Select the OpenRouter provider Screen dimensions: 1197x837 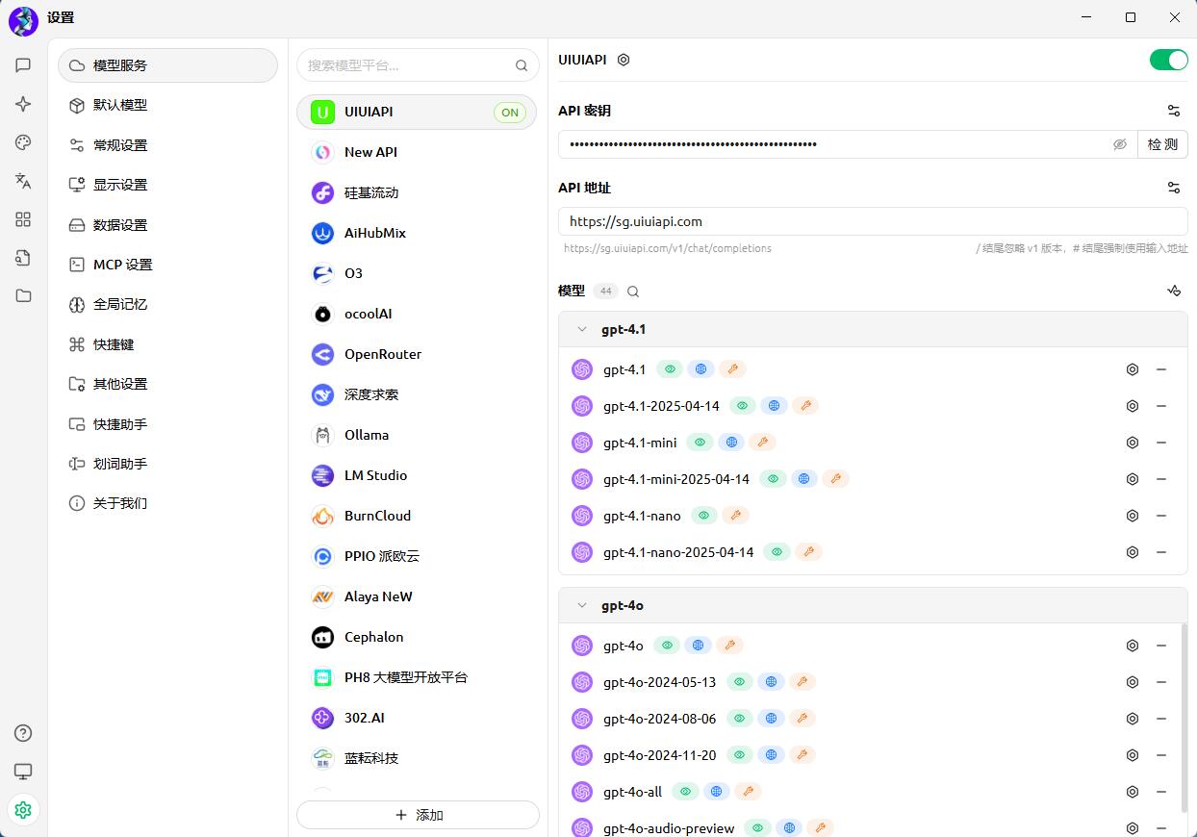click(x=417, y=354)
